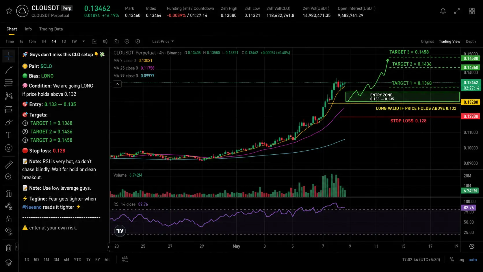Open the go to date calendar icon

tap(125, 259)
